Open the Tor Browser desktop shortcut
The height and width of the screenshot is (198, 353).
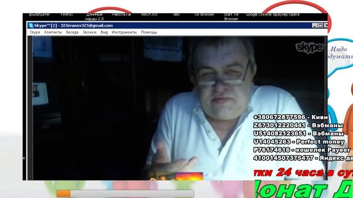204,15
